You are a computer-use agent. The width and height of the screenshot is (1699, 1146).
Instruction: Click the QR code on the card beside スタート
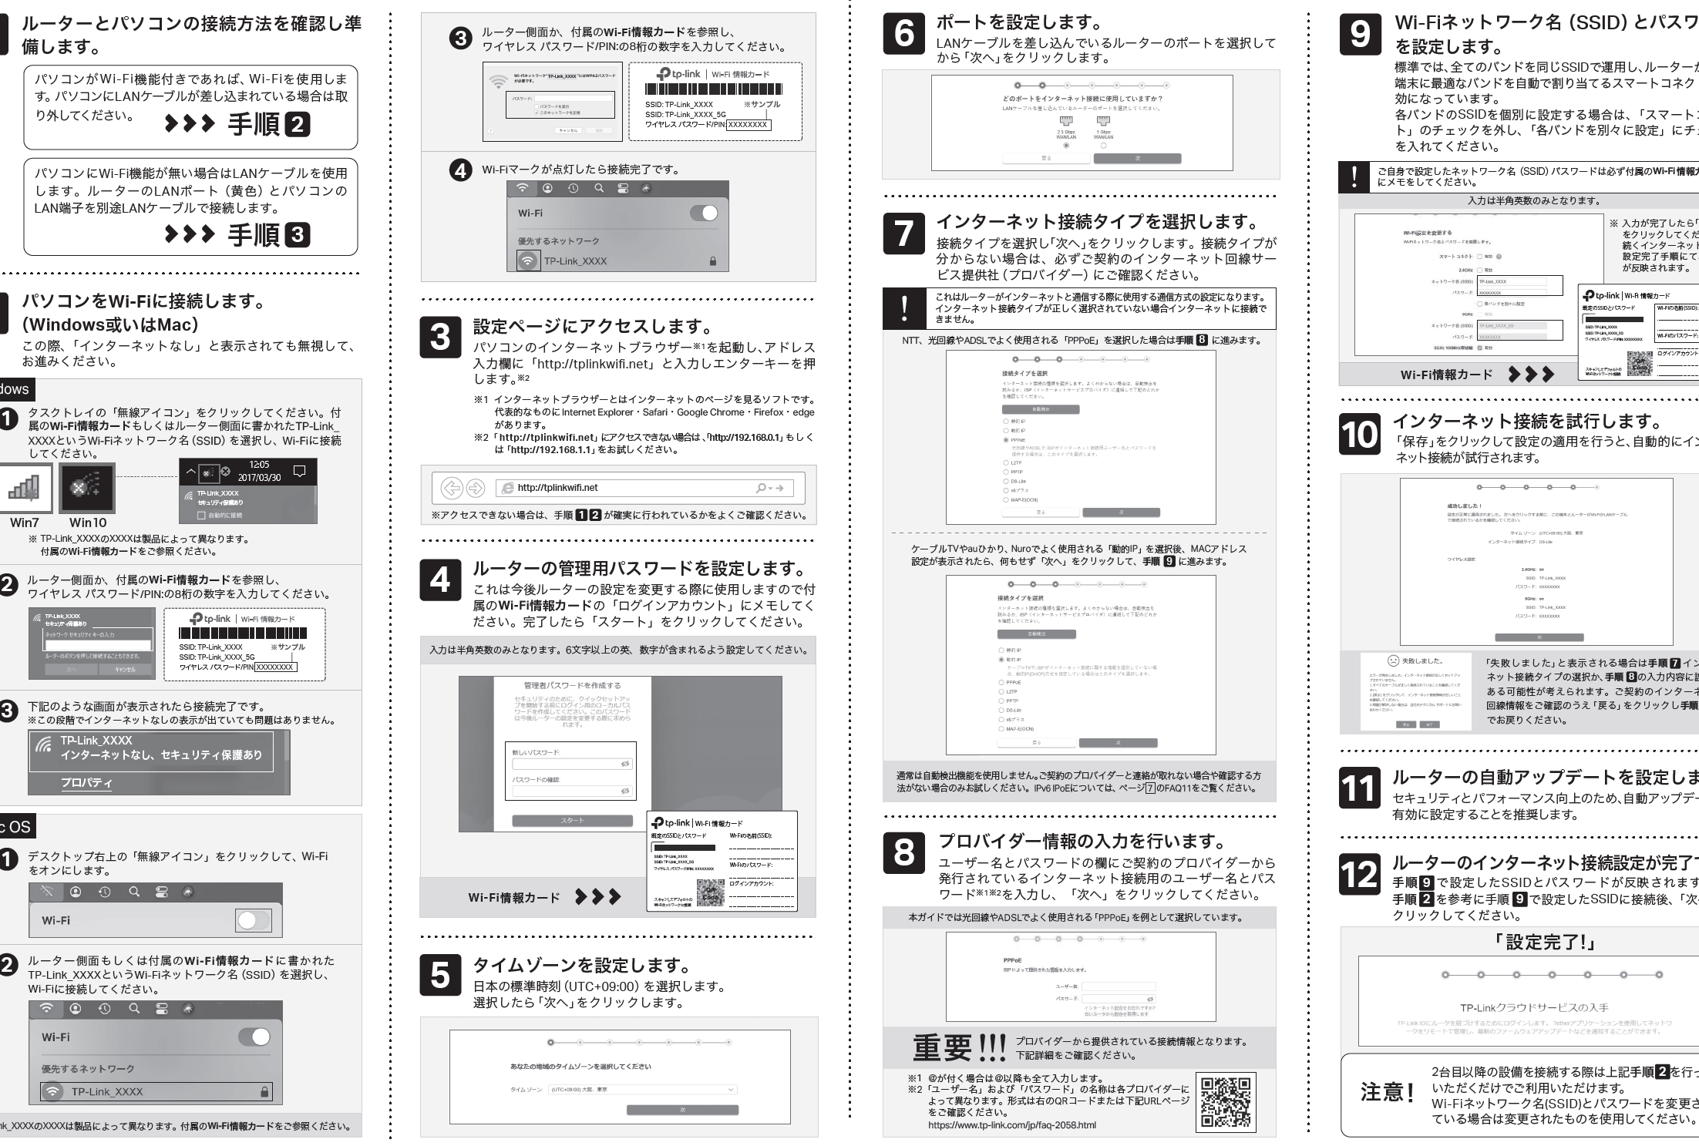(710, 892)
